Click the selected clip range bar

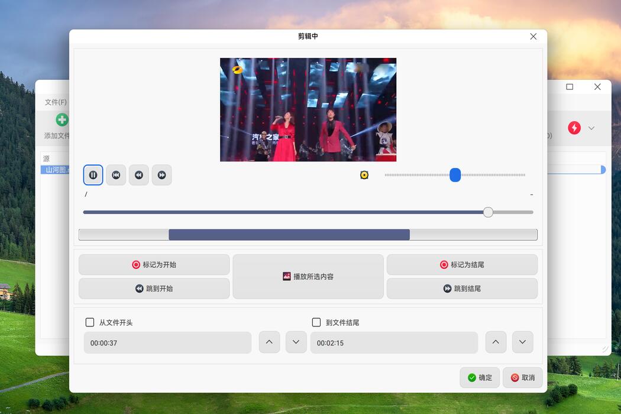point(289,235)
